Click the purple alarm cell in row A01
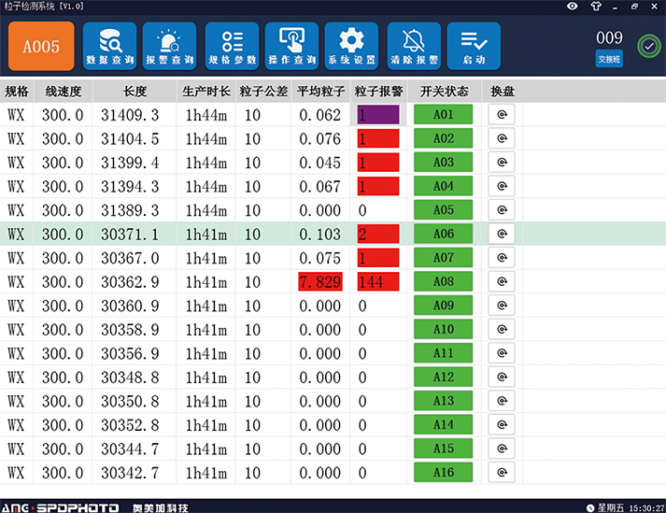Viewport: 666px width, 513px height. [x=377, y=115]
